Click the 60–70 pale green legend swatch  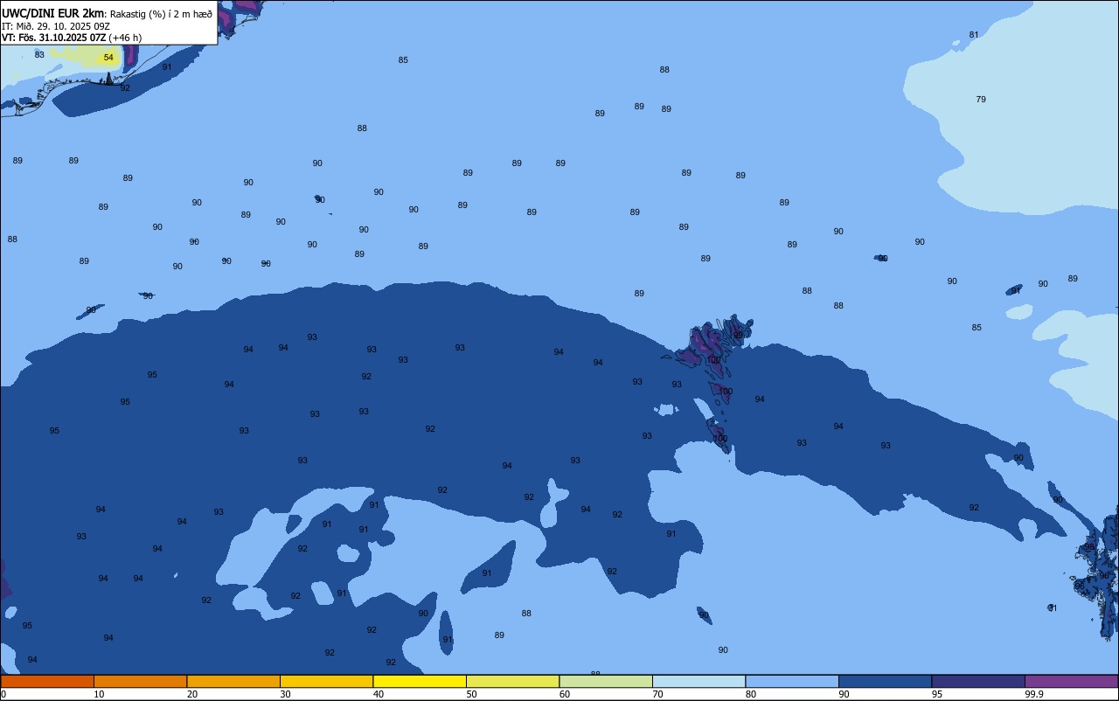[606, 681]
